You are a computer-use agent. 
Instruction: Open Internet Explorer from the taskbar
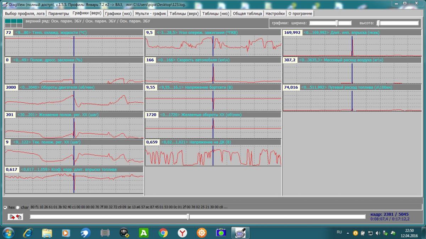[28, 233]
